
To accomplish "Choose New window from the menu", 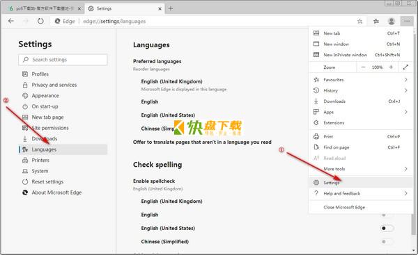I will [x=360, y=44].
